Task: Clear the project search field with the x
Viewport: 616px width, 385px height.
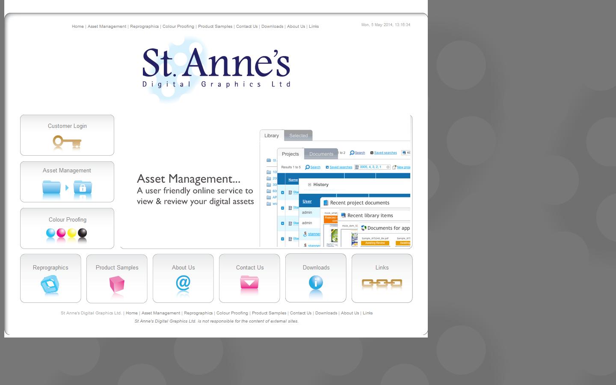Action: click(388, 167)
